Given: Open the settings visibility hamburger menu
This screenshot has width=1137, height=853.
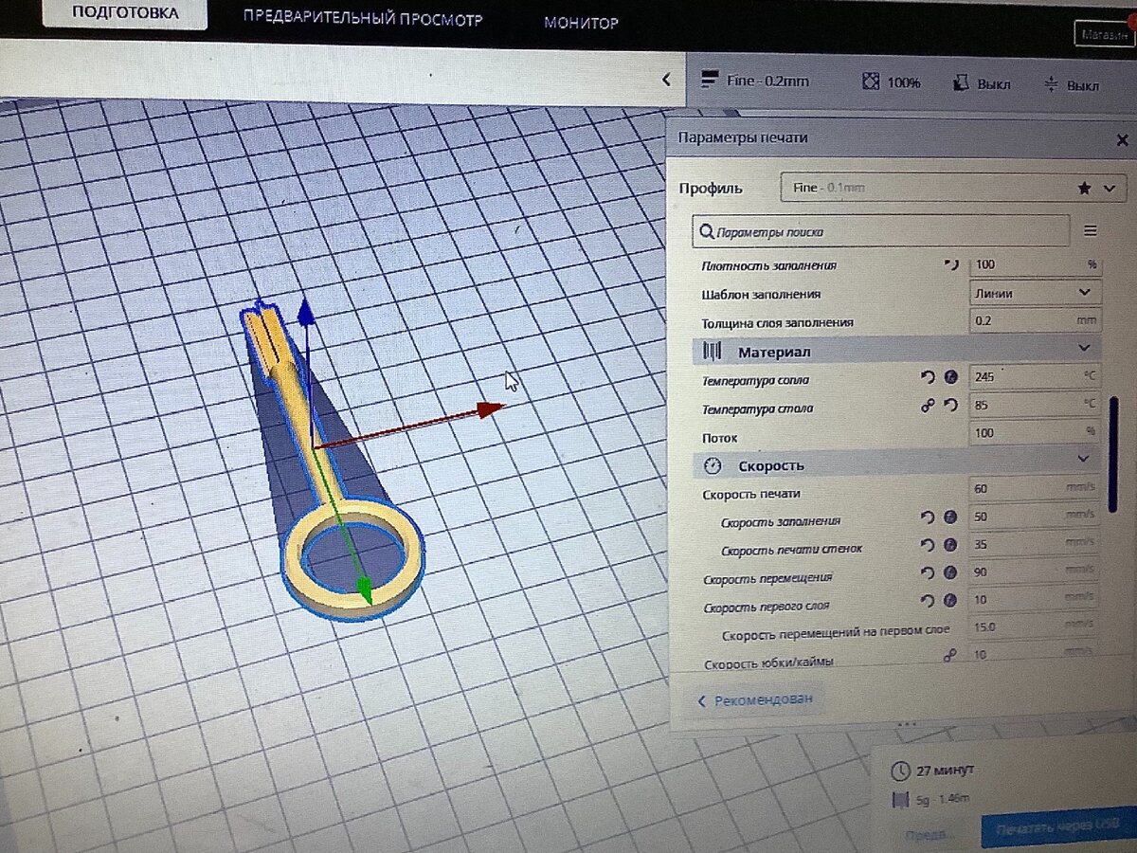Looking at the screenshot, I should 1090,230.
